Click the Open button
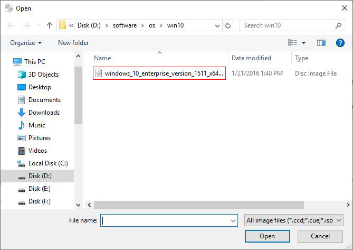 pos(268,236)
